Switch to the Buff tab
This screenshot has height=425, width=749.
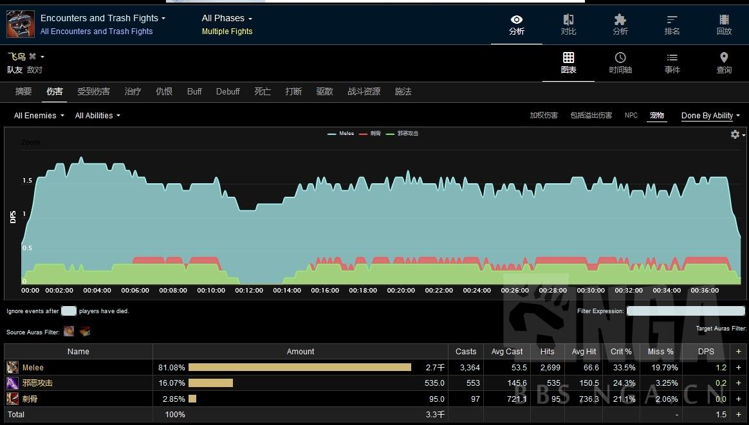[194, 92]
